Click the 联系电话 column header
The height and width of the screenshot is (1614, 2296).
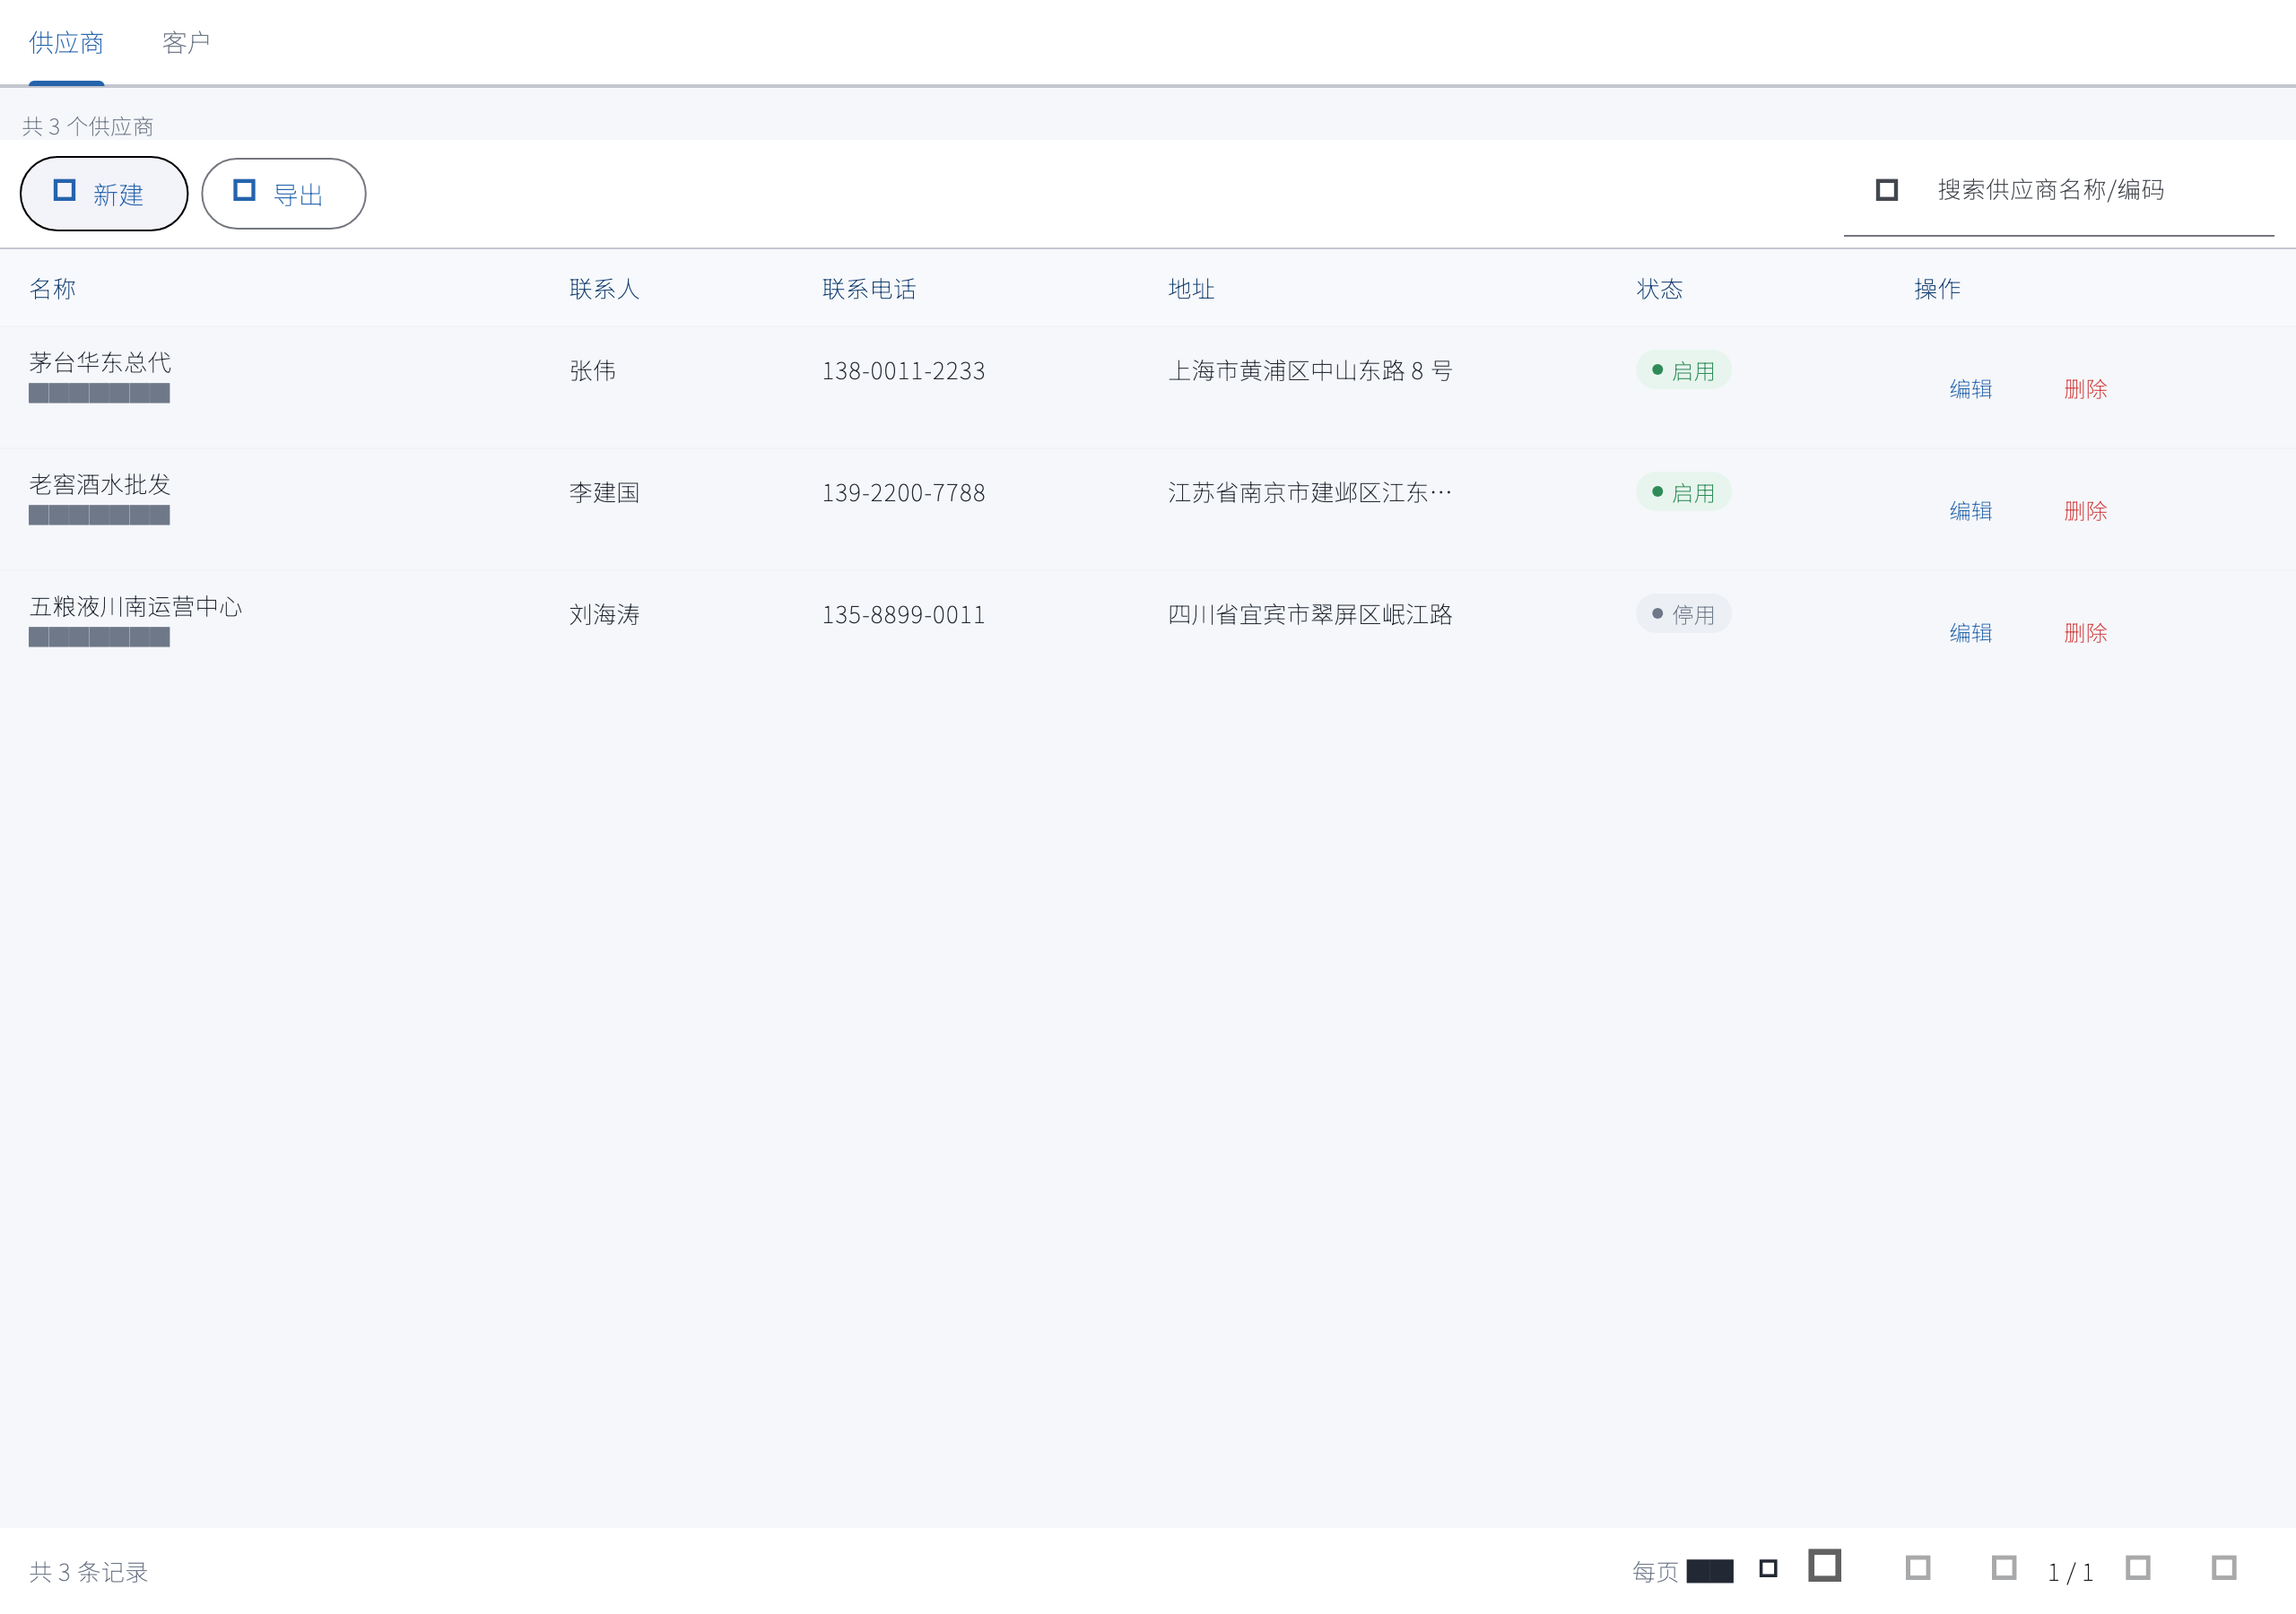[869, 289]
